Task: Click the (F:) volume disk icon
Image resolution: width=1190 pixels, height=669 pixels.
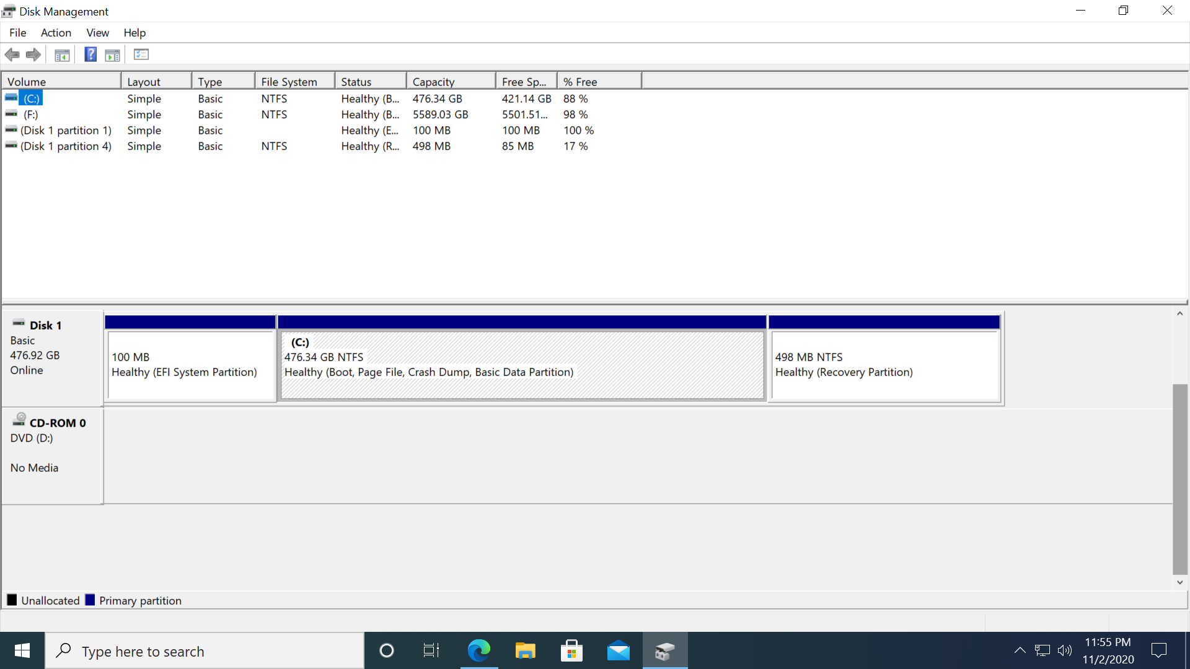Action: (x=11, y=113)
